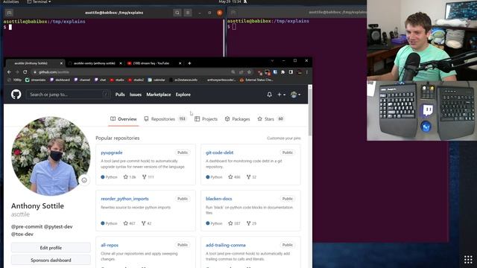Screen dimensions: 477x268
Task: Open the dashboard bookmark
Action: pyautogui.click(x=60, y=80)
